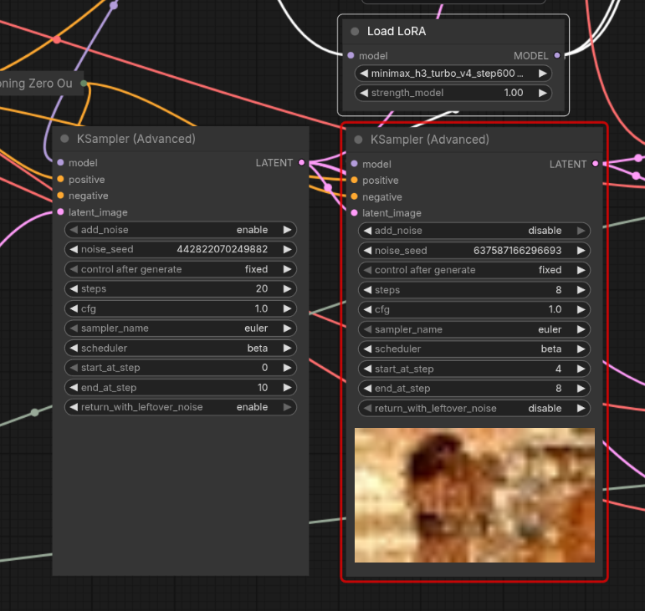Click start_at_step 0 field on left KSampler
The height and width of the screenshot is (611, 645).
pyautogui.click(x=181, y=368)
